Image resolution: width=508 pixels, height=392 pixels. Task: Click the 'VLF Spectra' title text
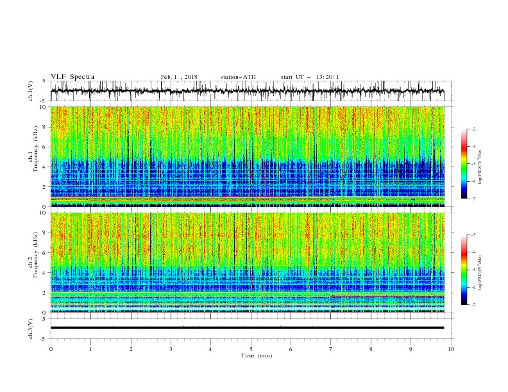click(x=72, y=77)
